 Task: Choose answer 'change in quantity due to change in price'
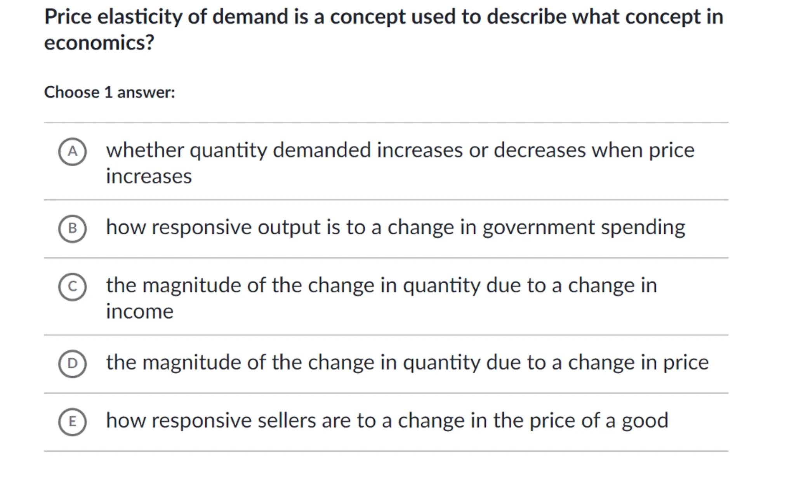407,363
